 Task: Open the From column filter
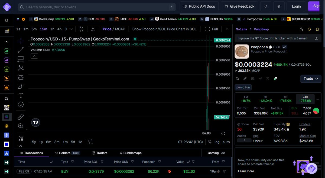pyautogui.click(x=223, y=162)
